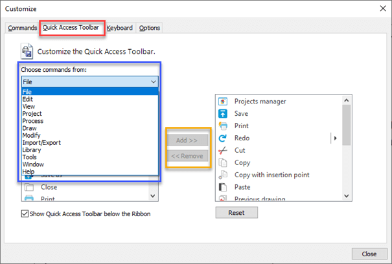Pick Library in the commands category list
The height and width of the screenshot is (264, 392).
pos(32,150)
